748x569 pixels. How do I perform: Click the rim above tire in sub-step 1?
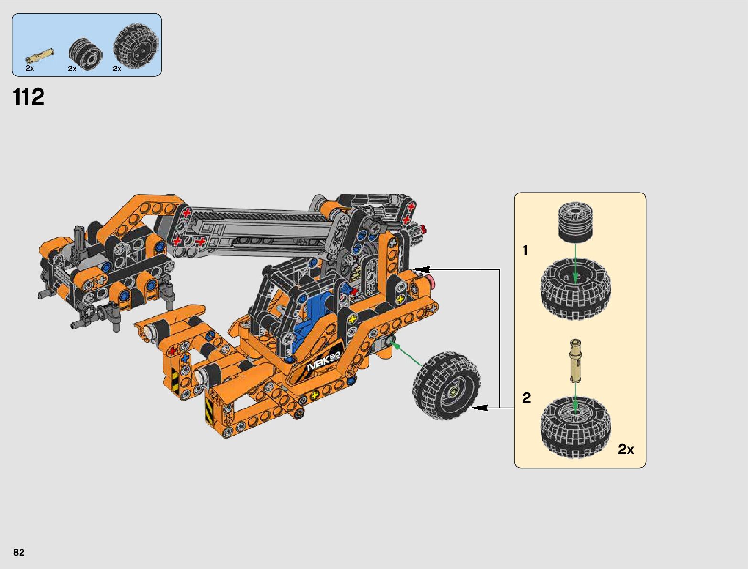[575, 220]
